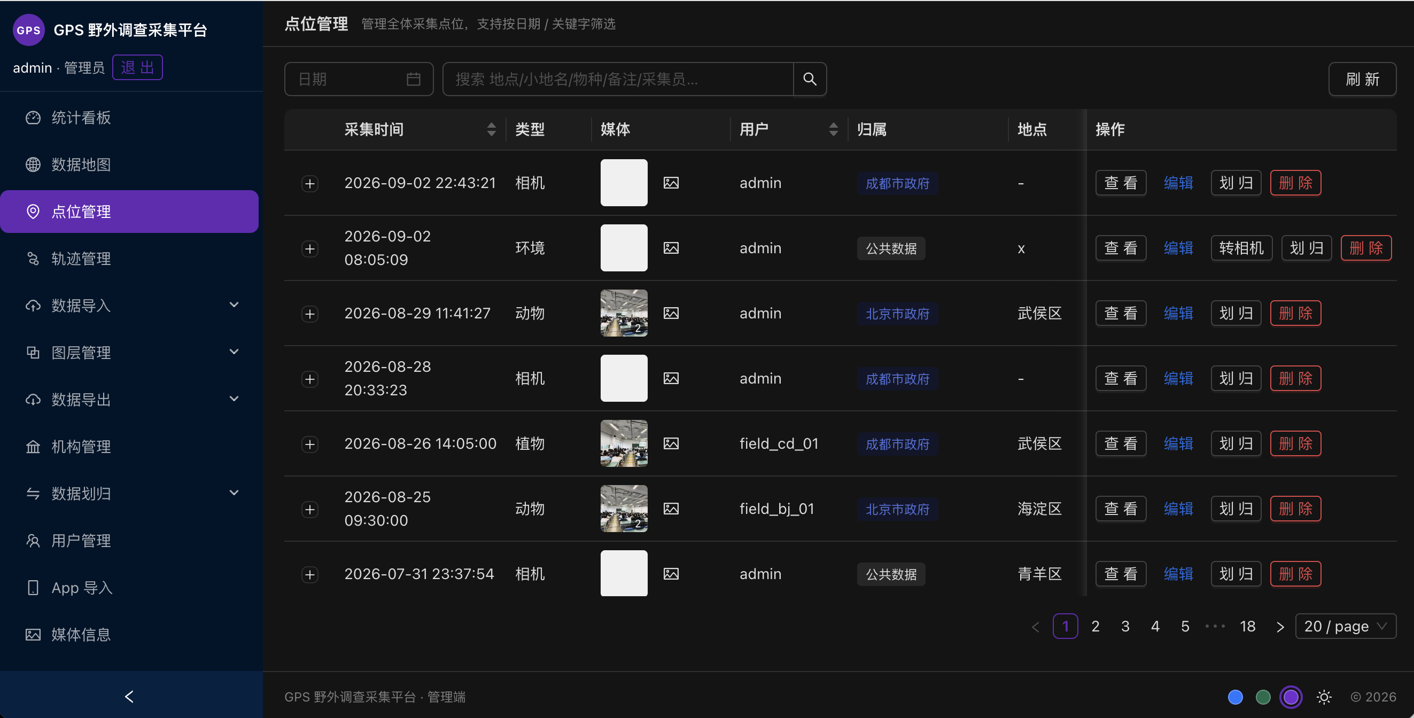Click the 北京市政府 tag in field_bj_01 row
This screenshot has width=1414, height=718.
coord(897,510)
